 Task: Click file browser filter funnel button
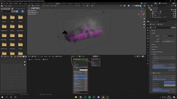[22, 11]
